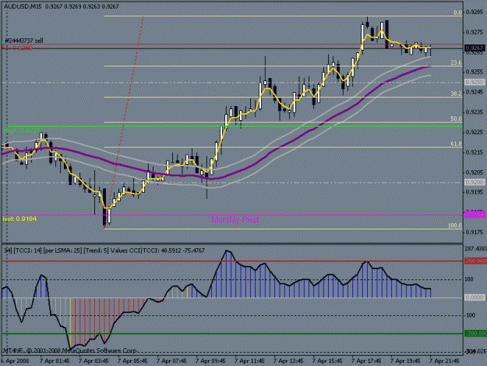Screen dimensions: 487x366
Task: Click the 7 Apr 17:45 time label
Action: 366,361
